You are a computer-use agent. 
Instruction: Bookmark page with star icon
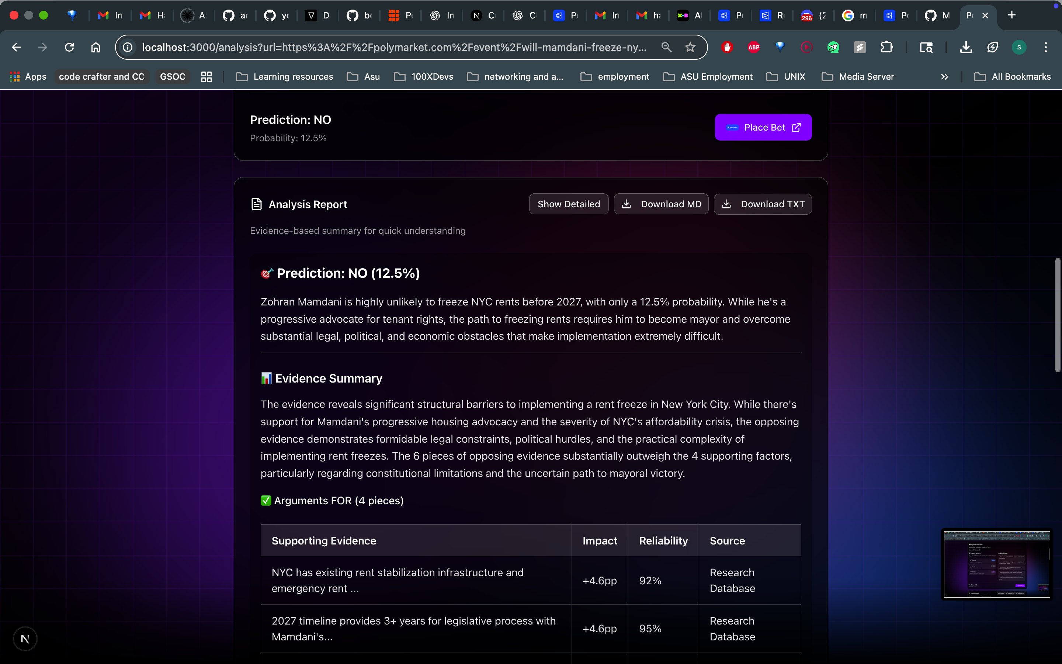click(x=690, y=47)
